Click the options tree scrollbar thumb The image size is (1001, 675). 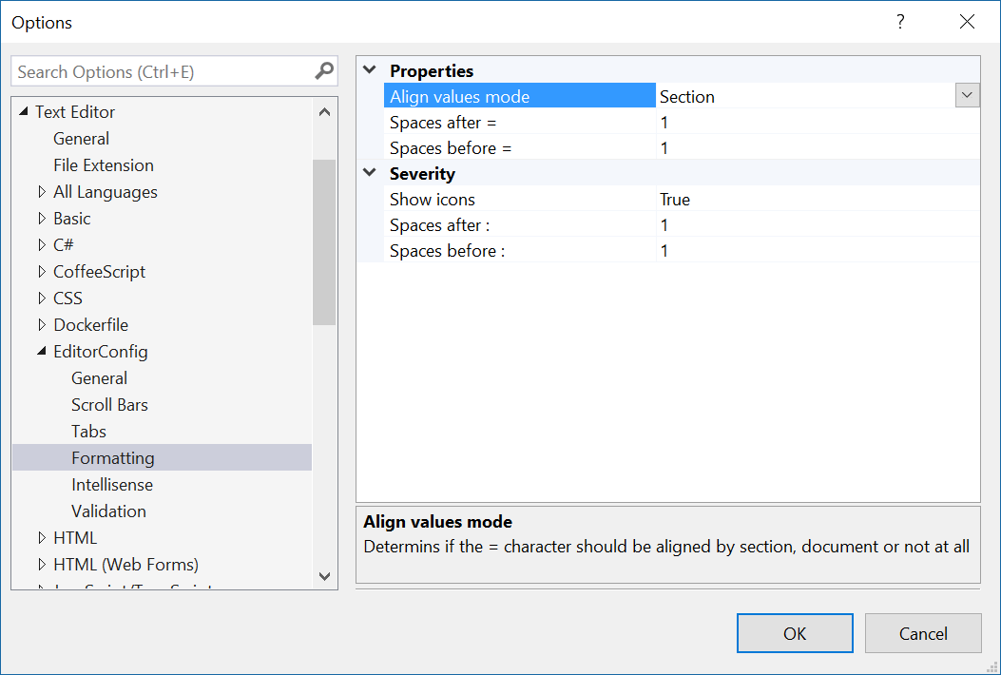point(324,242)
